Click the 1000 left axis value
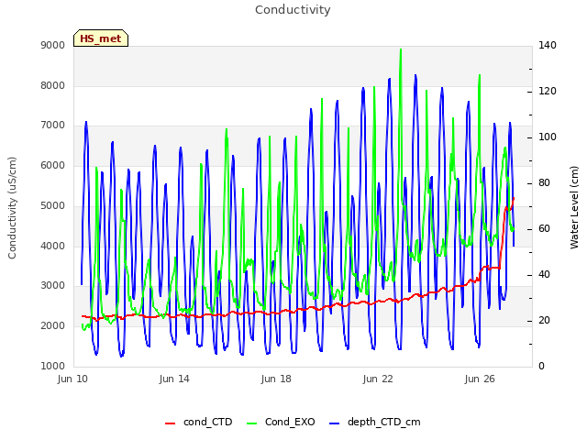Image resolution: width=587 pixels, height=440 pixels. click(53, 366)
